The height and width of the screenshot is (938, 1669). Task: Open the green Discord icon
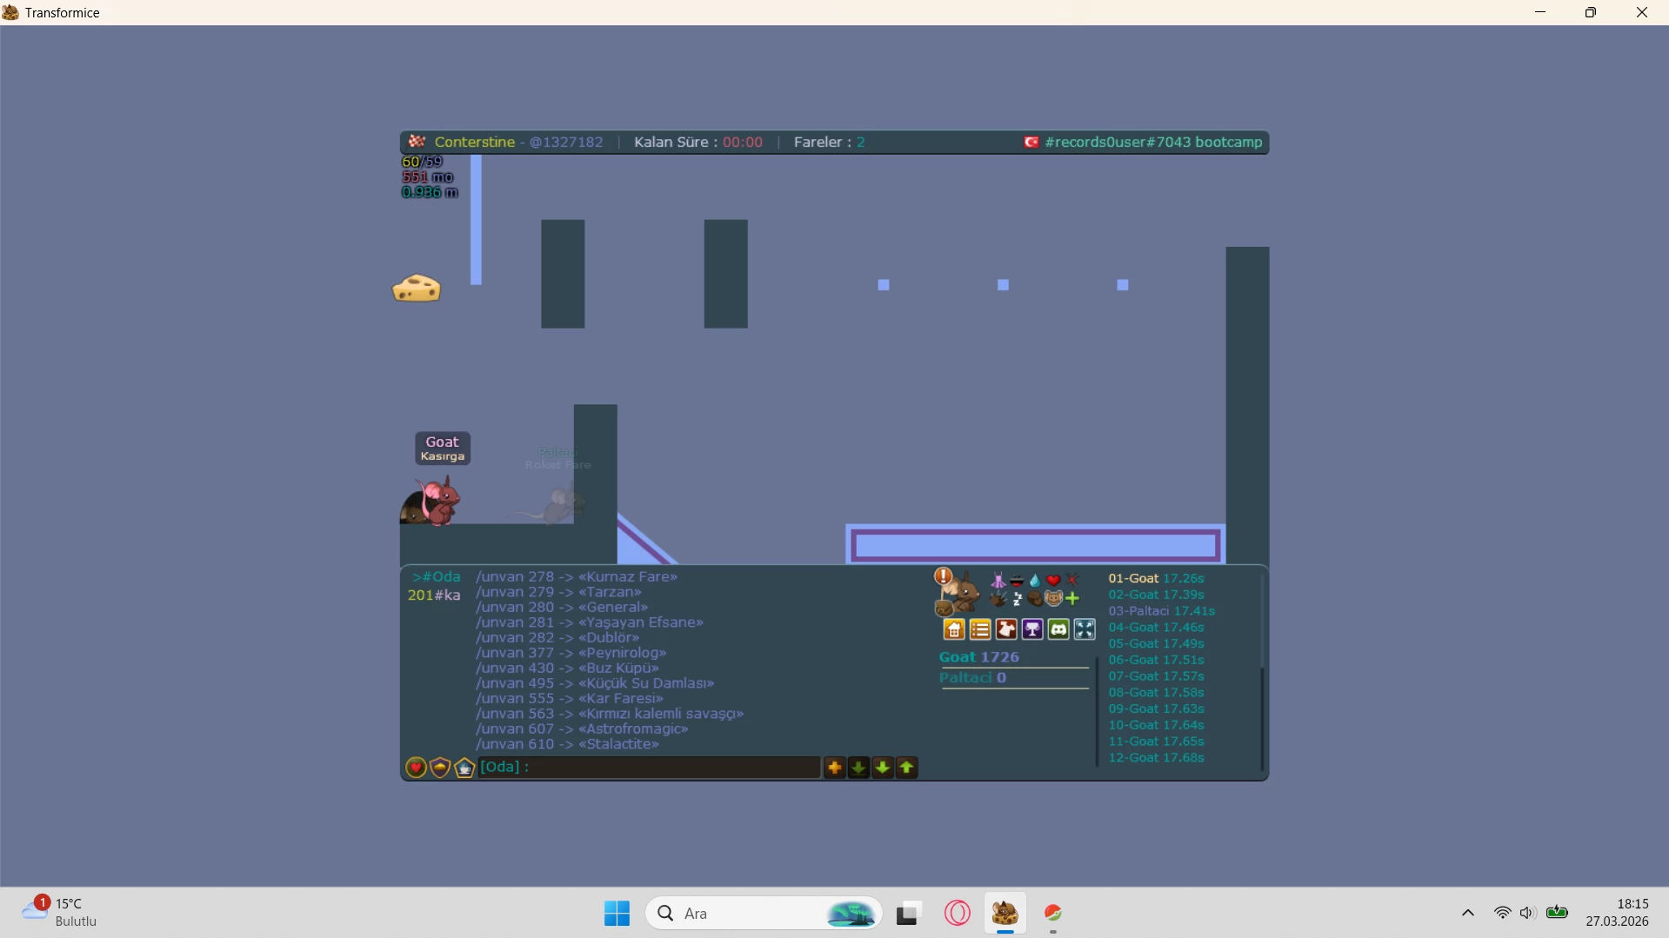(1058, 629)
